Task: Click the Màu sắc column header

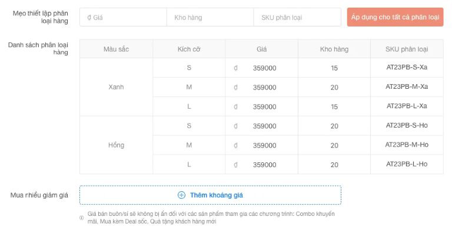Action: pyautogui.click(x=116, y=49)
